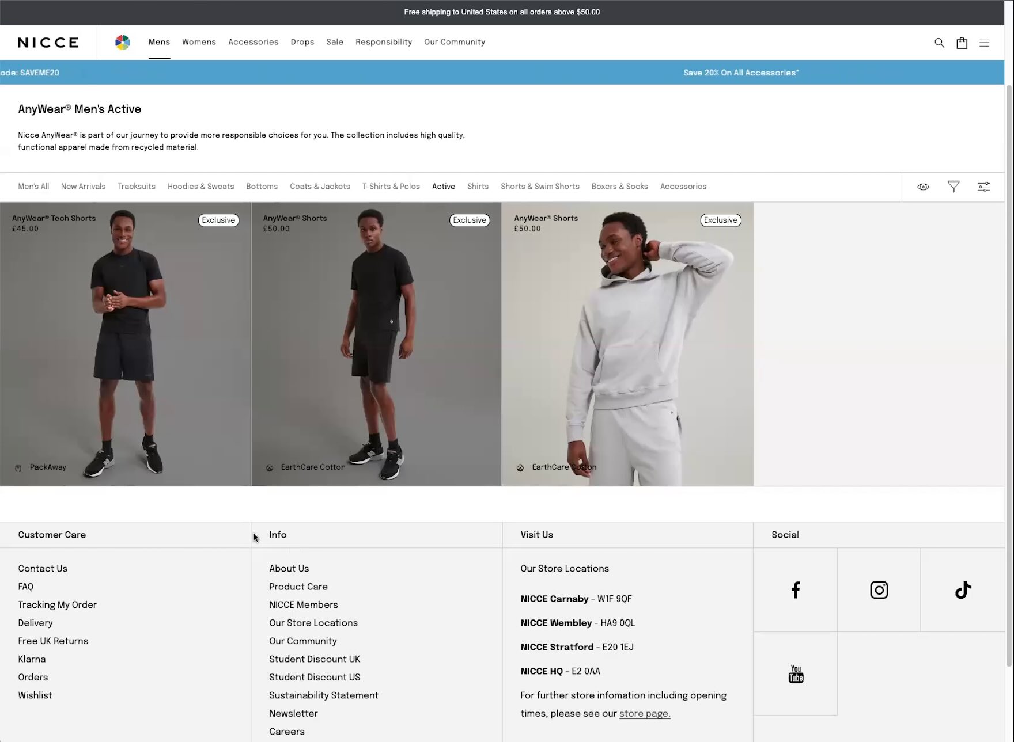Open the YouTube social icon

point(795,673)
